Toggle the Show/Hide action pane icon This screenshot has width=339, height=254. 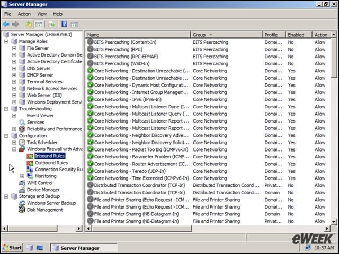click(74, 24)
